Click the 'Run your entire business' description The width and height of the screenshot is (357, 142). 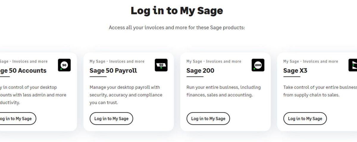[223, 91]
